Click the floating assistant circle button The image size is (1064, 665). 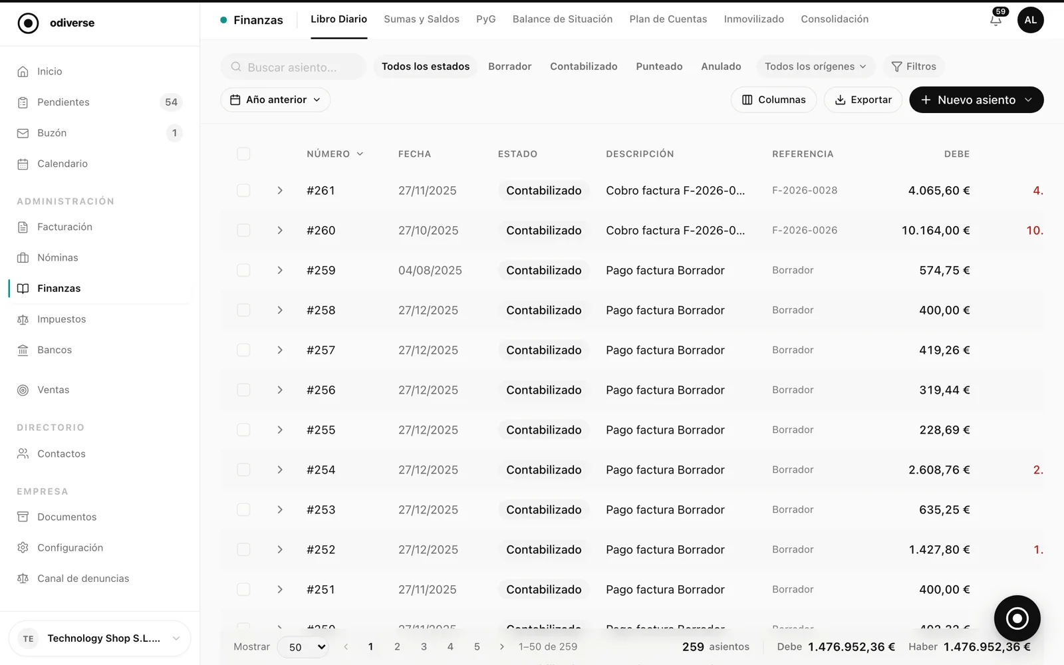tap(1017, 618)
